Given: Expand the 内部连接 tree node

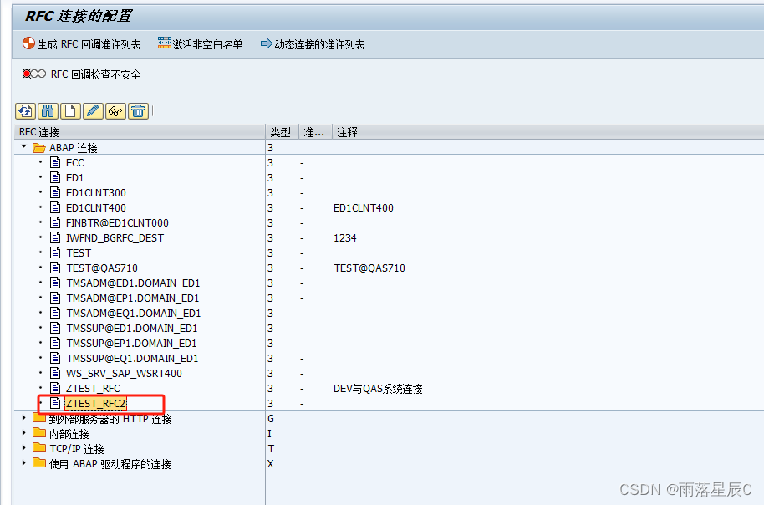Looking at the screenshot, I should [x=24, y=433].
